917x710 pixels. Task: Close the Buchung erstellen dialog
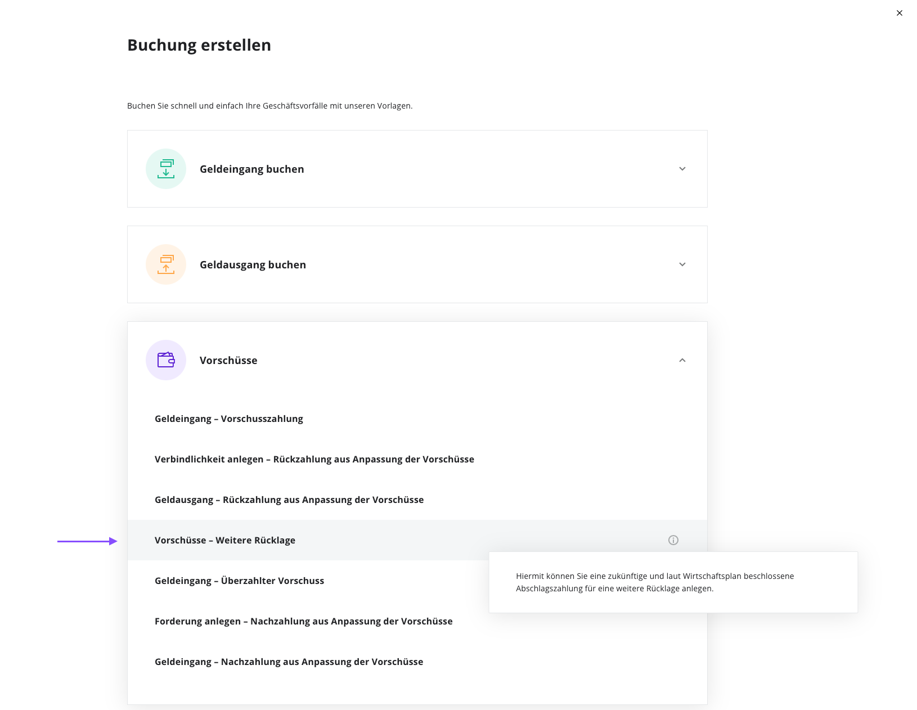900,13
